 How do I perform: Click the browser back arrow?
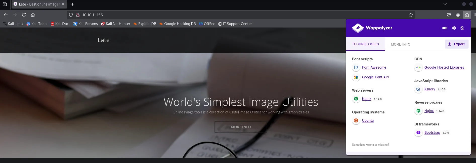pyautogui.click(x=6, y=15)
